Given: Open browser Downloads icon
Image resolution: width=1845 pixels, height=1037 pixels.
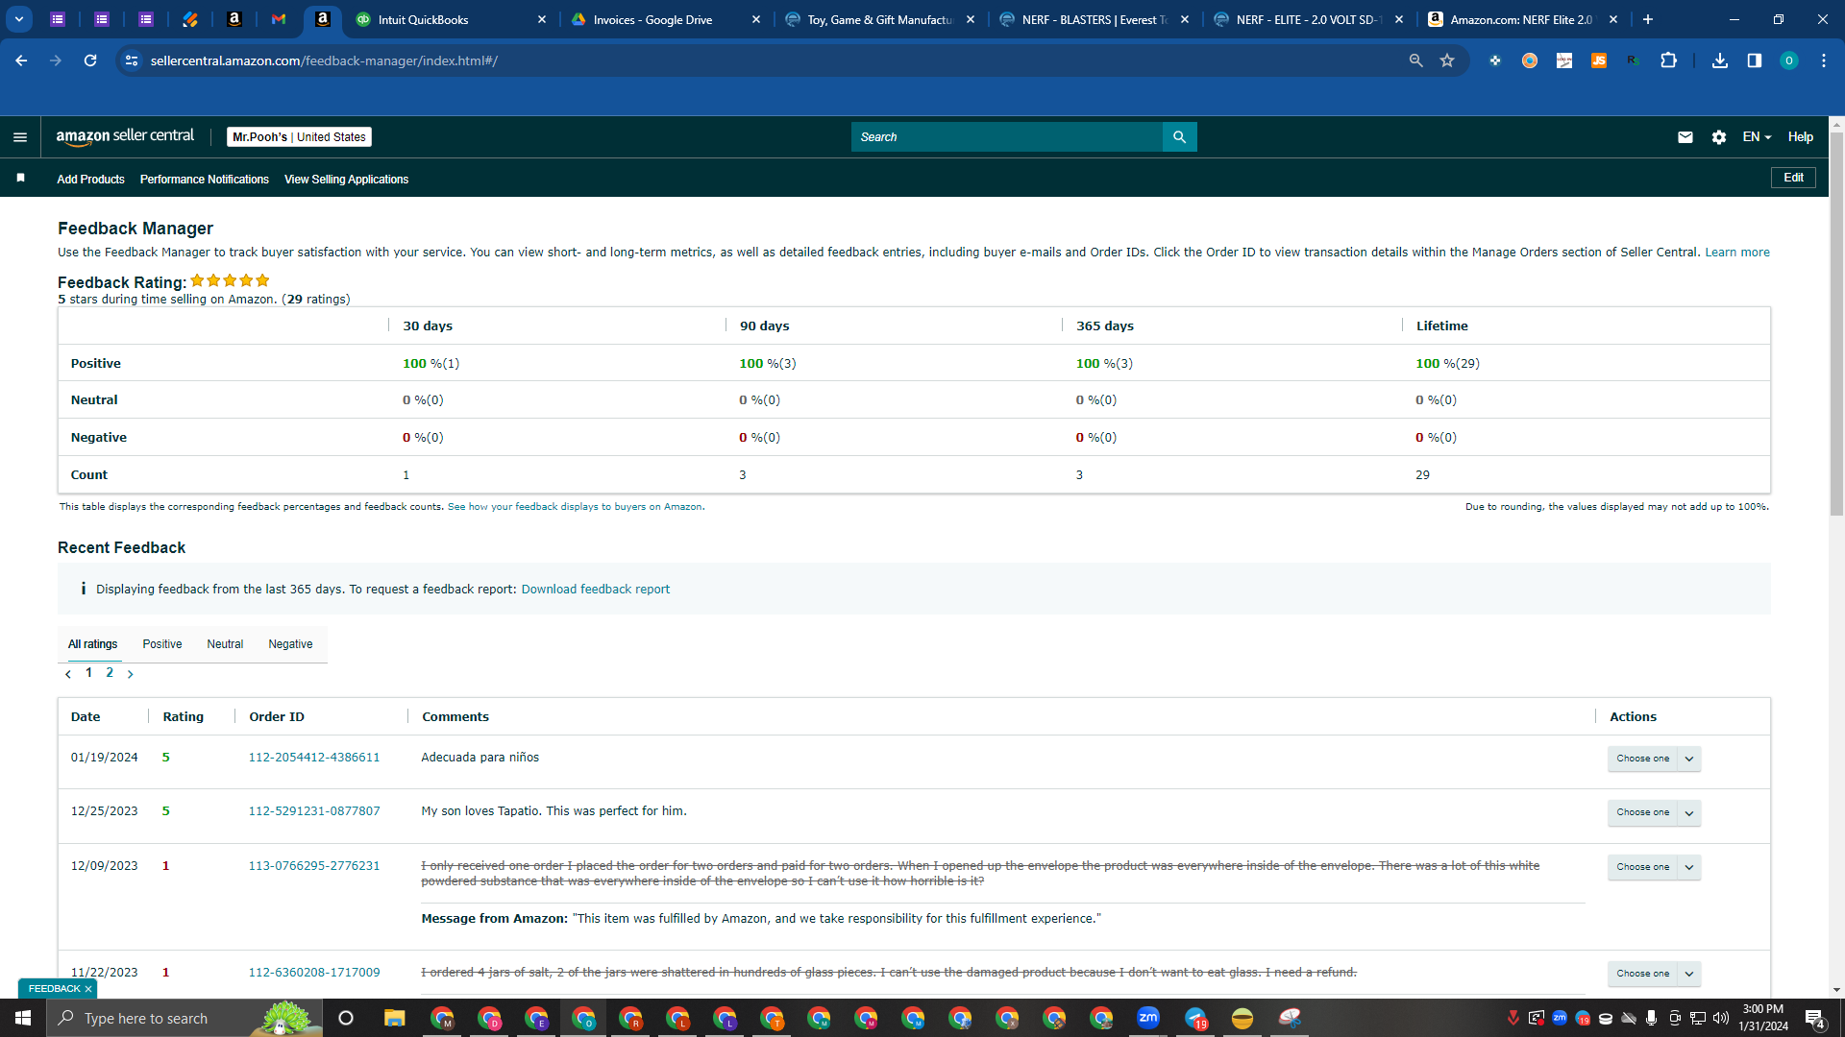Looking at the screenshot, I should click(1720, 60).
